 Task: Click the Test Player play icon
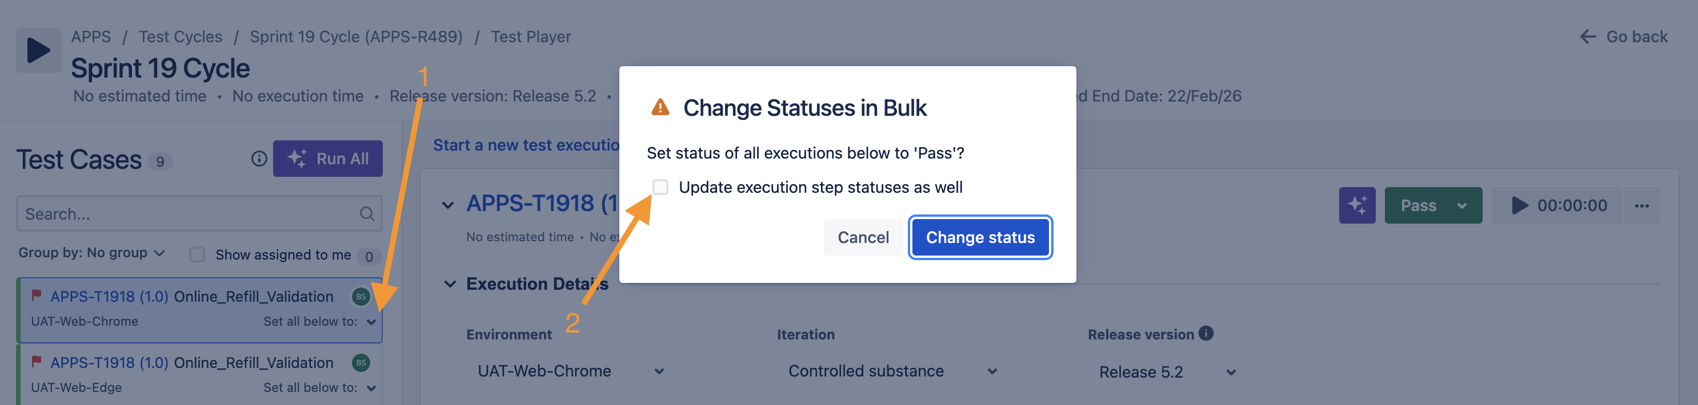click(38, 50)
